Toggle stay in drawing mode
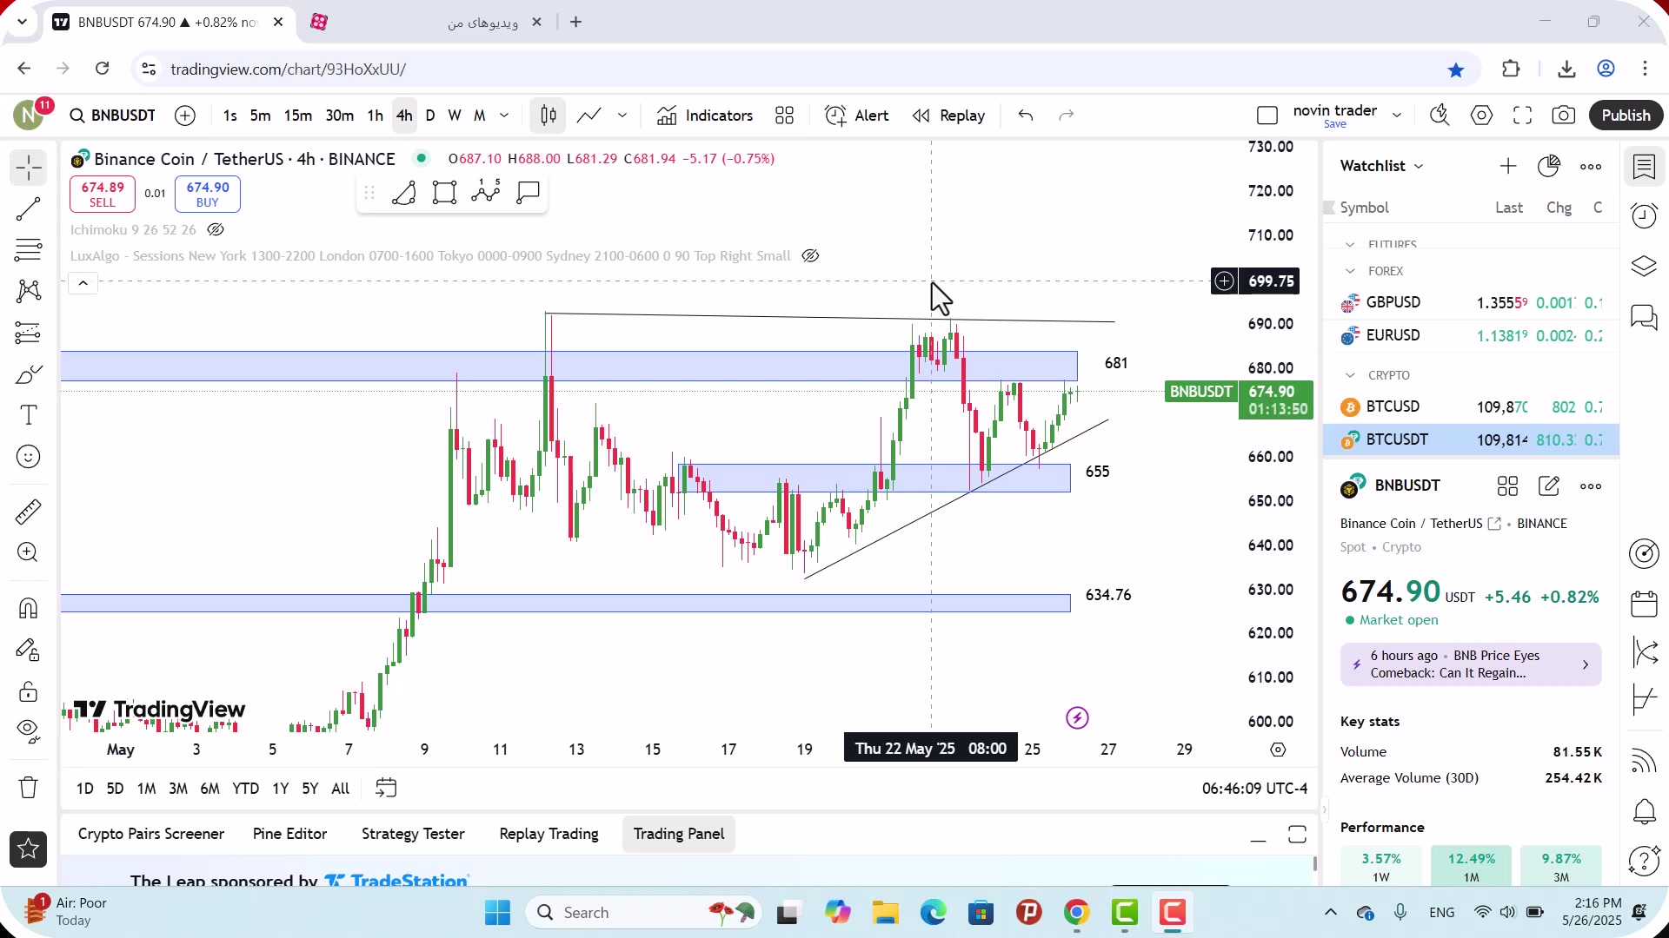 pyautogui.click(x=28, y=650)
